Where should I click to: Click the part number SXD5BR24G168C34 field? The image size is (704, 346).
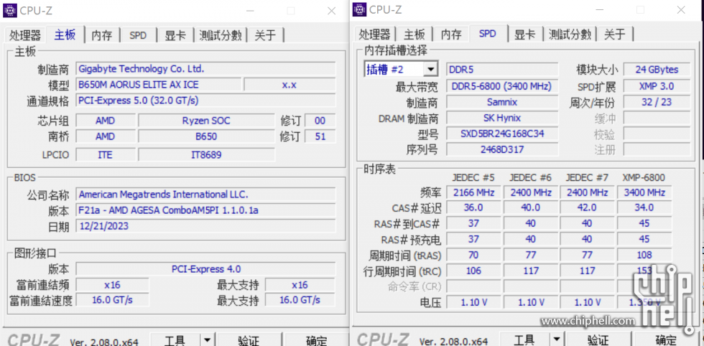pyautogui.click(x=502, y=134)
